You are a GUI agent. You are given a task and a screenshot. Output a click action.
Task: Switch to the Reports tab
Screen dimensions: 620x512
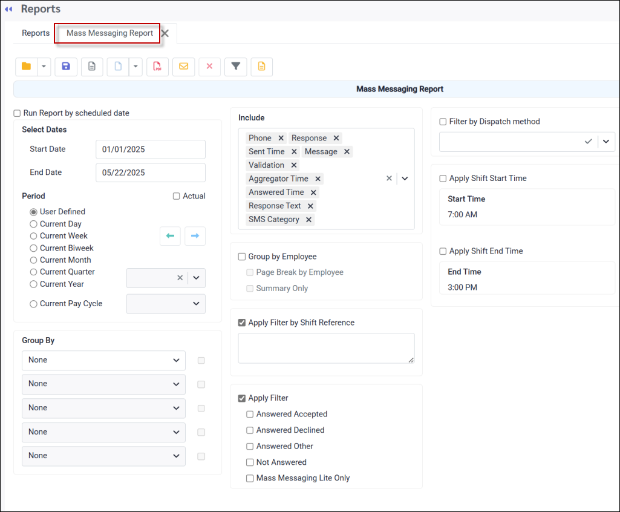36,33
